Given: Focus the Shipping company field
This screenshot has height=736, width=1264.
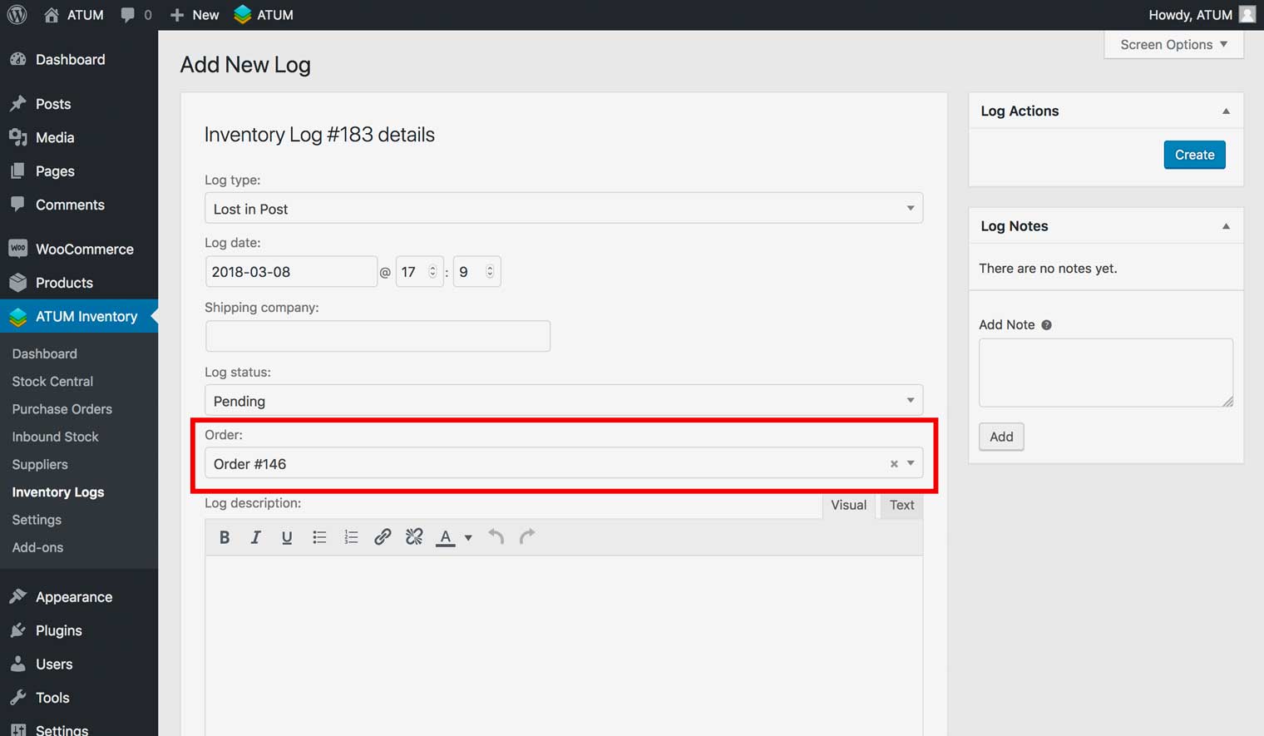Looking at the screenshot, I should coord(378,336).
